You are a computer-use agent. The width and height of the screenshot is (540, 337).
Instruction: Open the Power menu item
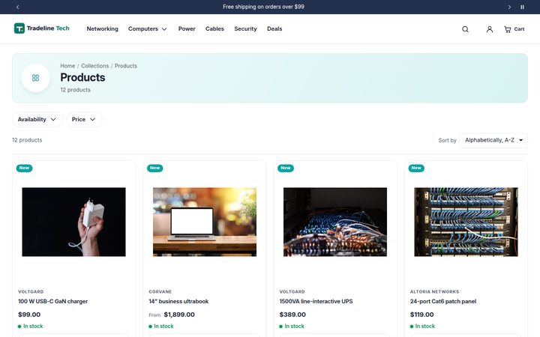187,29
